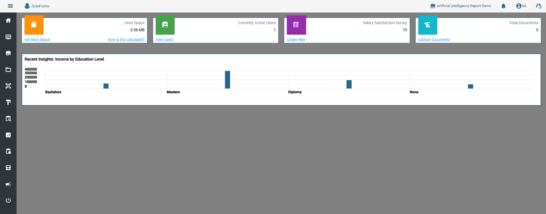Viewport: 546px width, 214px height.
Task: Click the Diploma axis label
Action: coord(295,92)
